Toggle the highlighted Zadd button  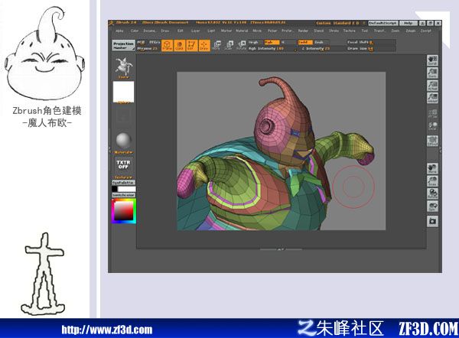(305, 42)
